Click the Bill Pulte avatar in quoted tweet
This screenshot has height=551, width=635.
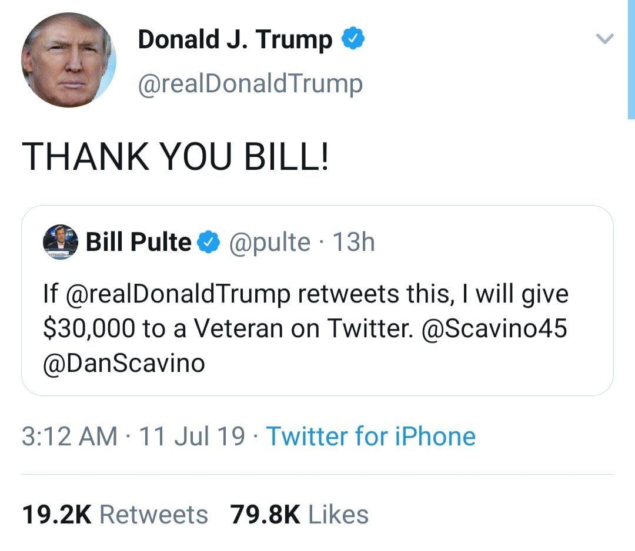(x=61, y=241)
